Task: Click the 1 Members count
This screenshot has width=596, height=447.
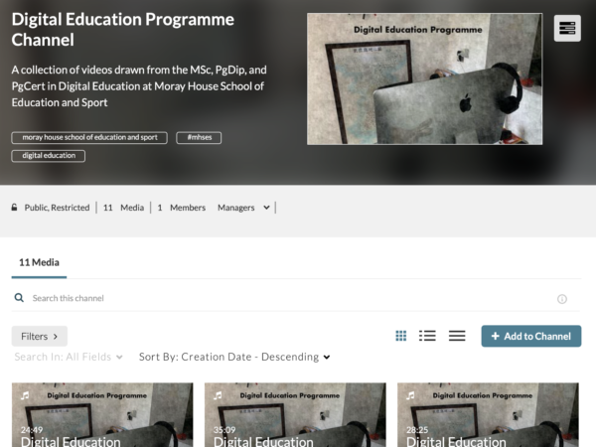Action: point(182,208)
